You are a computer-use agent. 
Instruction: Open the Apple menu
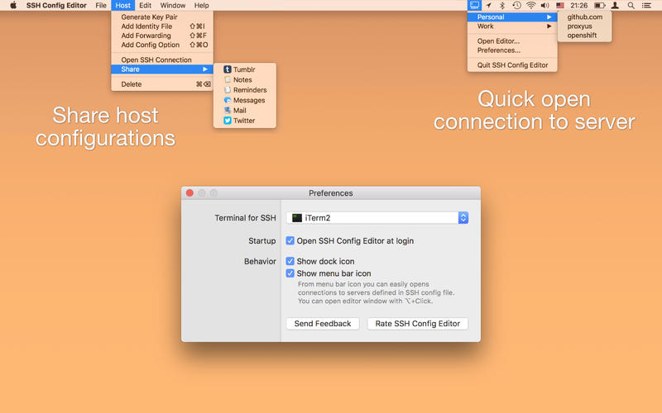point(13,6)
